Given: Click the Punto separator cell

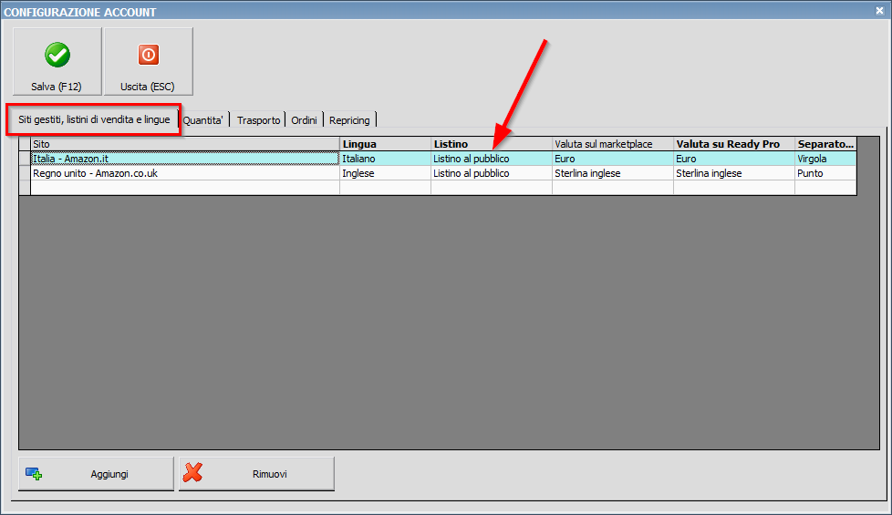Looking at the screenshot, I should (x=825, y=173).
